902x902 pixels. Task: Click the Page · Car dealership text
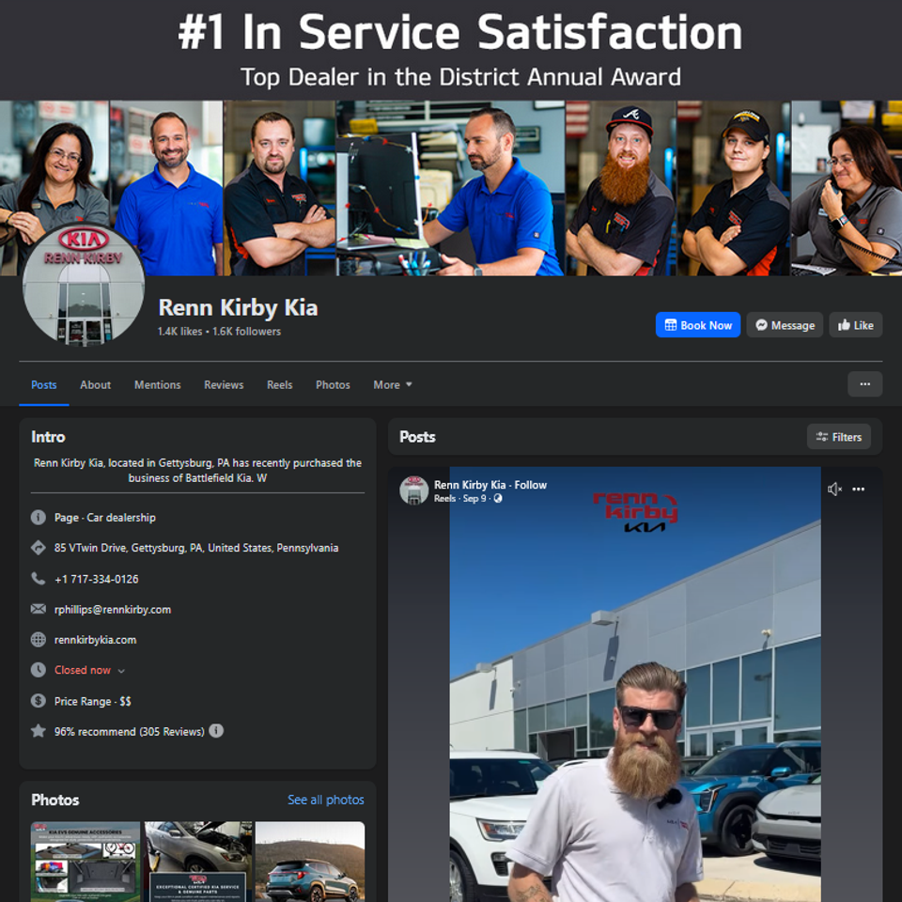coord(104,518)
